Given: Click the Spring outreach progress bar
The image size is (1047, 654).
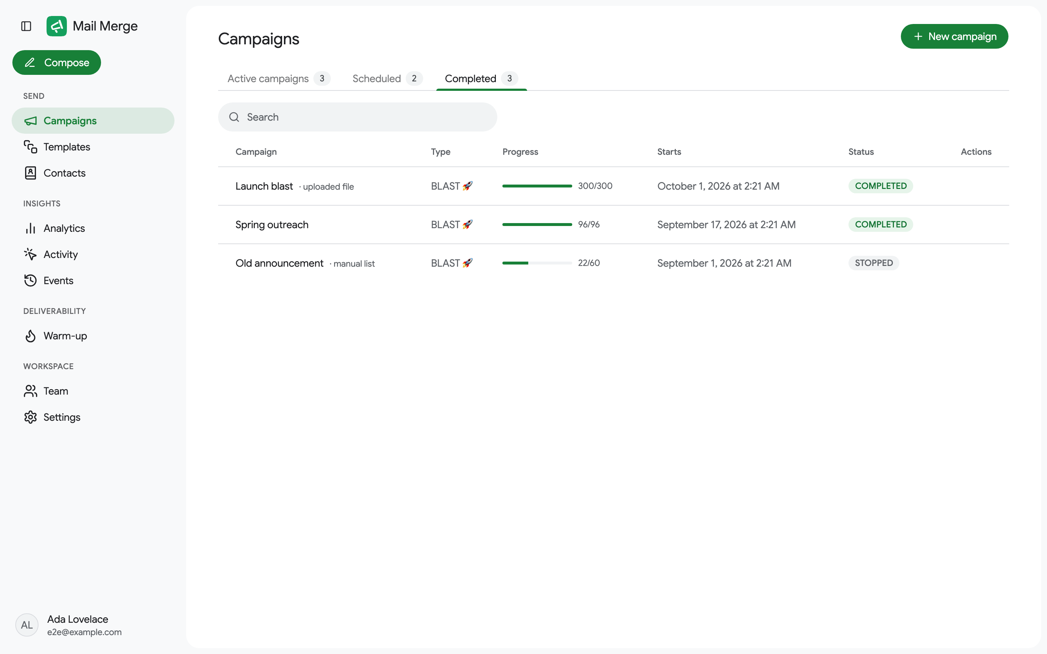Looking at the screenshot, I should [x=537, y=225].
